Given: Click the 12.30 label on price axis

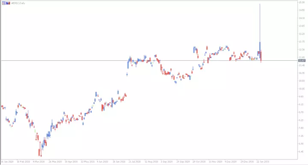Looking at the screenshot, I should pyautogui.click(x=302, y=50).
